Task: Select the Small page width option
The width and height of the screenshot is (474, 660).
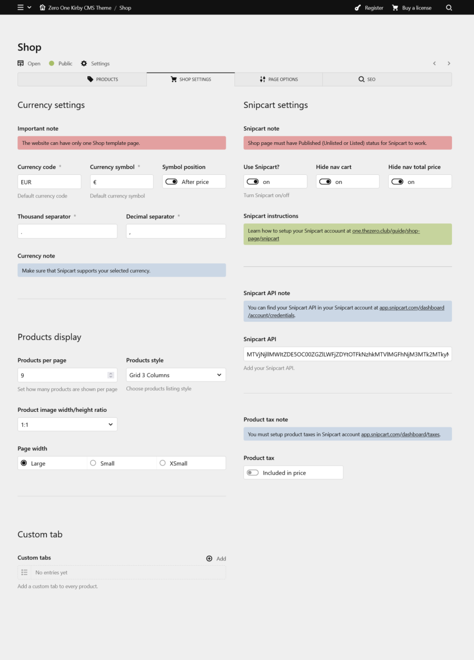Action: pos(93,463)
